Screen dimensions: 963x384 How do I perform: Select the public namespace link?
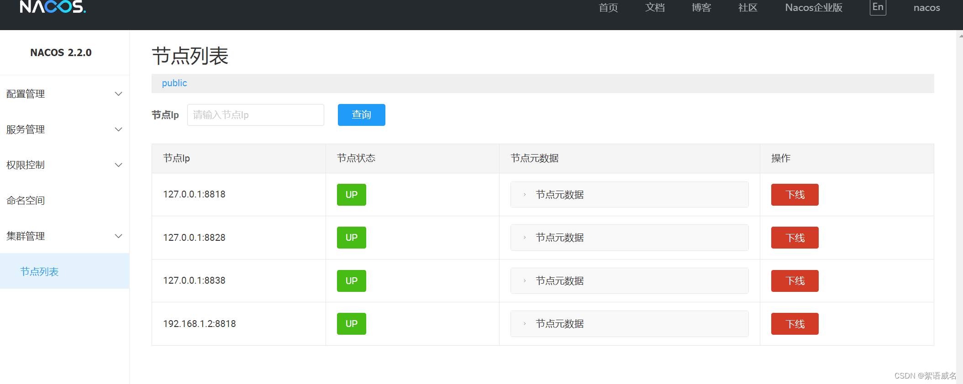coord(174,83)
